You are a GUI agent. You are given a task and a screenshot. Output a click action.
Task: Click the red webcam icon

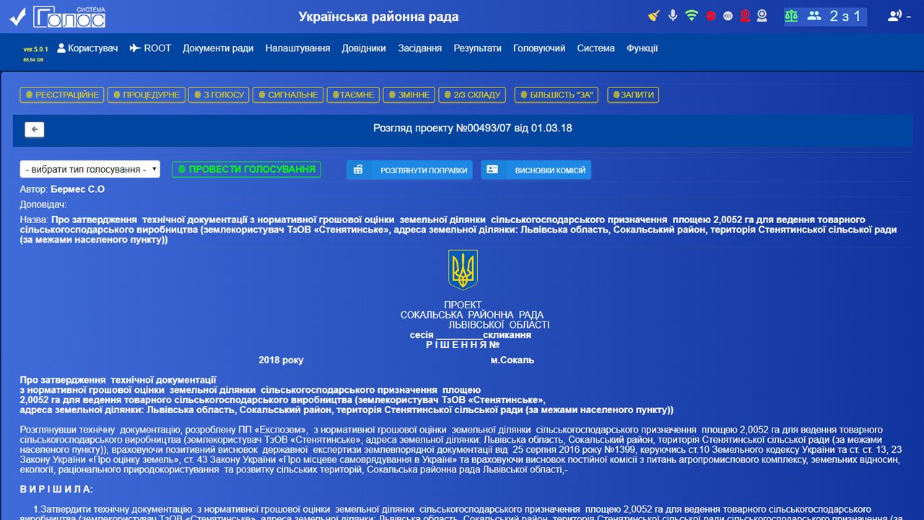coord(745,15)
